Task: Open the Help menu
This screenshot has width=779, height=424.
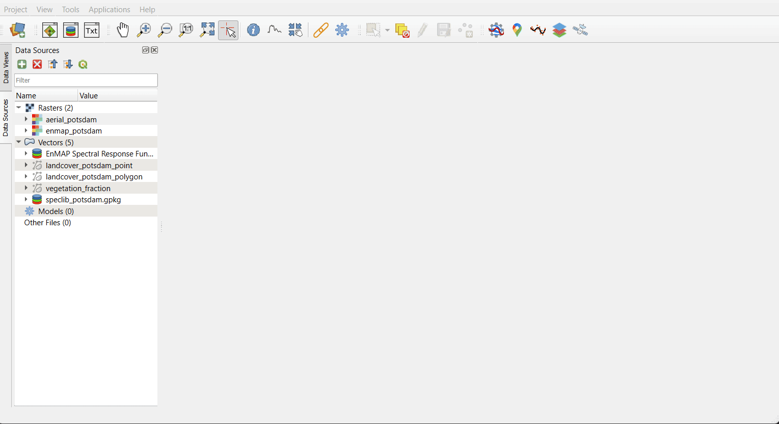Action: click(147, 9)
